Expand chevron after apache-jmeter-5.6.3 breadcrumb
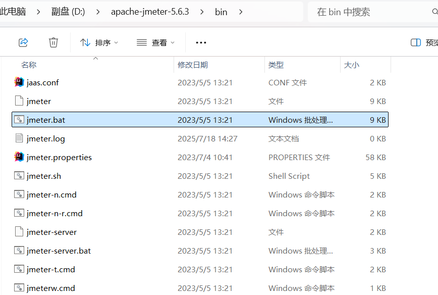 click(x=202, y=12)
